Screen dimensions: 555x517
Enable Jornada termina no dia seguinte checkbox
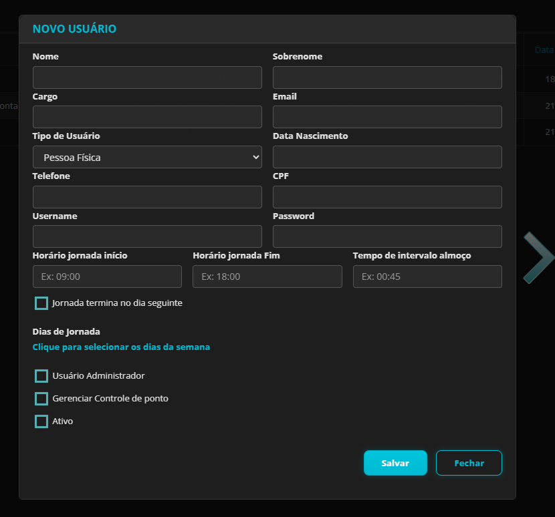(41, 303)
